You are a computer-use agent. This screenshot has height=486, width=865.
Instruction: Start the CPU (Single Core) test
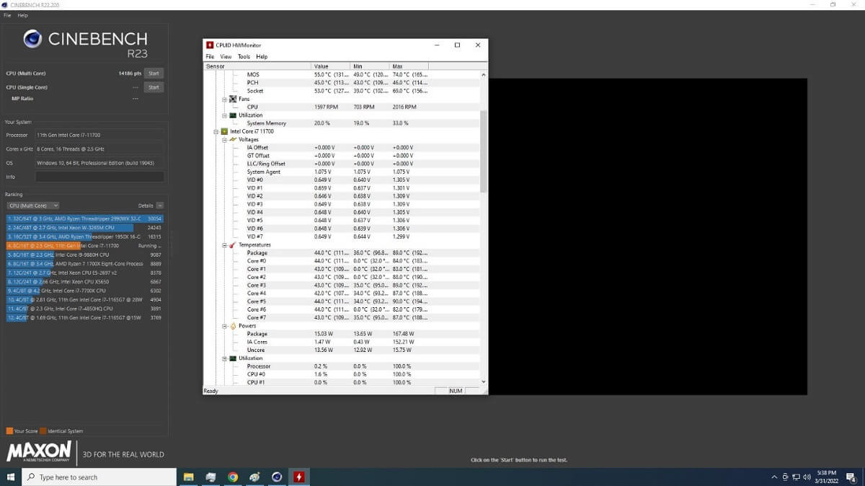[x=153, y=87]
